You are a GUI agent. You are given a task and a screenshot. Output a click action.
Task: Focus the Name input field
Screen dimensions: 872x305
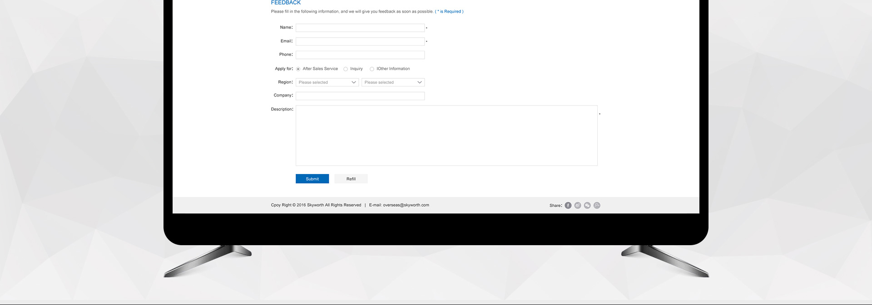tap(360, 28)
